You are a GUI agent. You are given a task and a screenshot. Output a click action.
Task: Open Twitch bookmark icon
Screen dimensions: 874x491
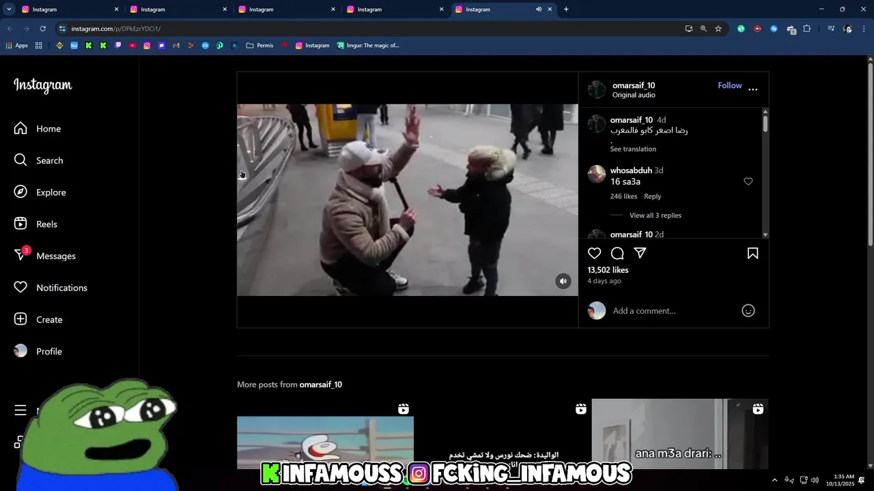click(118, 46)
